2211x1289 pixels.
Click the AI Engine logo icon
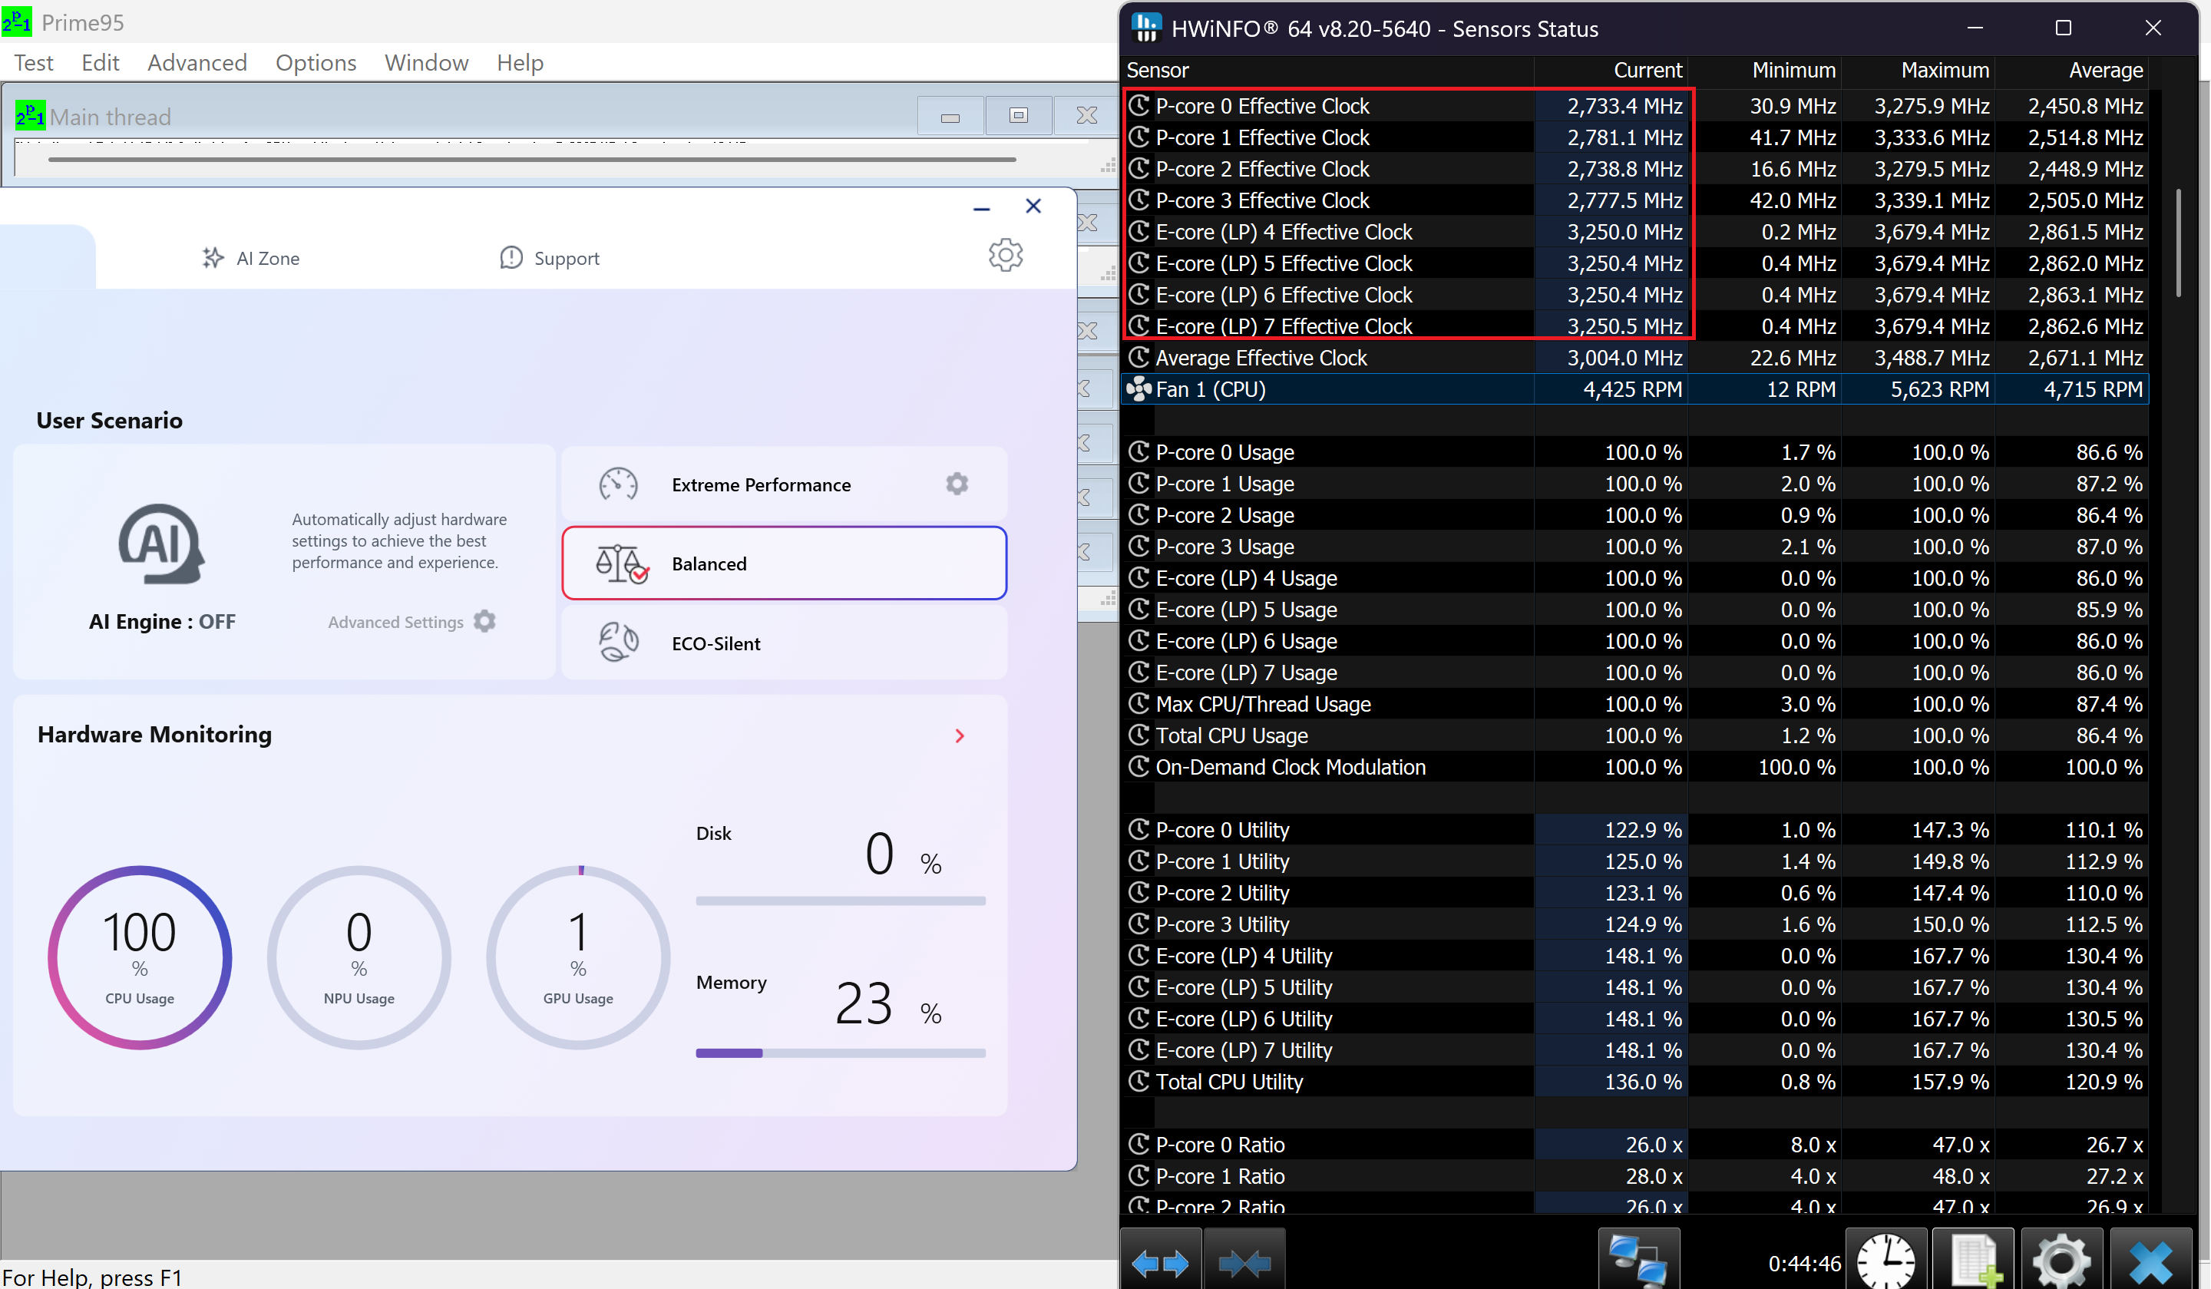[x=161, y=543]
